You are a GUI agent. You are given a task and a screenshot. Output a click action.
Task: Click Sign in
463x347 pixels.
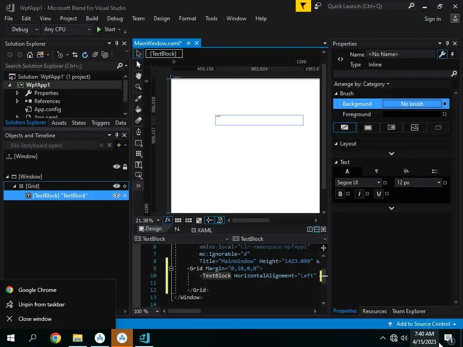pos(432,19)
